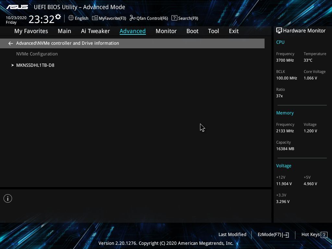Switch to the Boot tab

coord(192,31)
